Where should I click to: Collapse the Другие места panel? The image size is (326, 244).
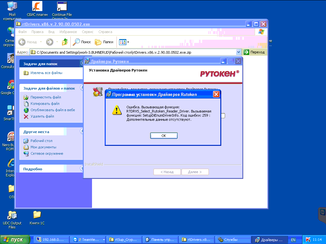click(81, 132)
